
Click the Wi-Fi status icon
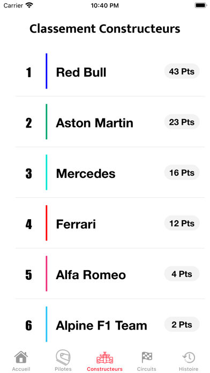(29, 5)
